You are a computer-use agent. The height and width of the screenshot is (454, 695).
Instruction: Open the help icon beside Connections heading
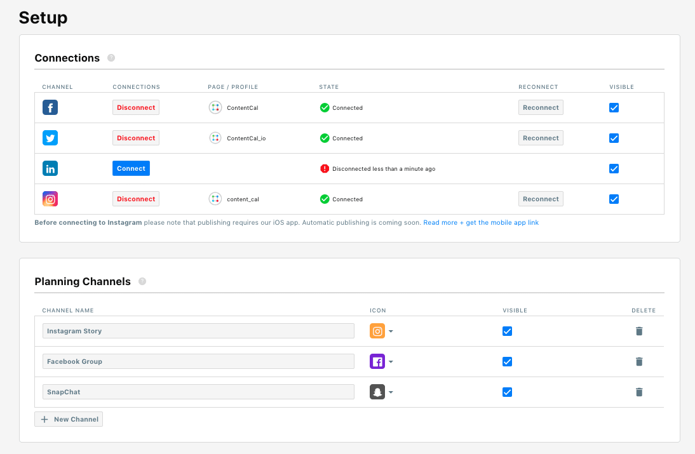coord(111,58)
